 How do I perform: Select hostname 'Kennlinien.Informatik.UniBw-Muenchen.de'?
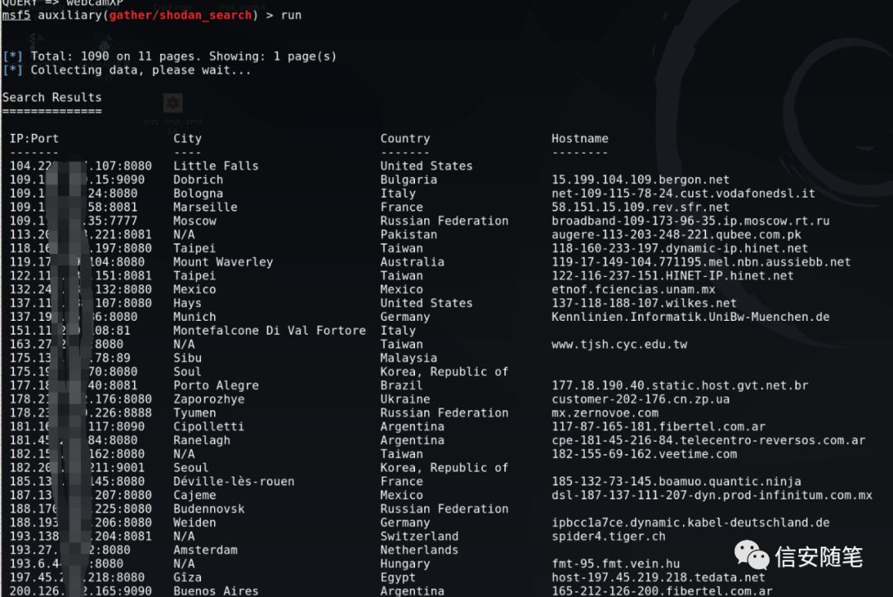tap(690, 317)
